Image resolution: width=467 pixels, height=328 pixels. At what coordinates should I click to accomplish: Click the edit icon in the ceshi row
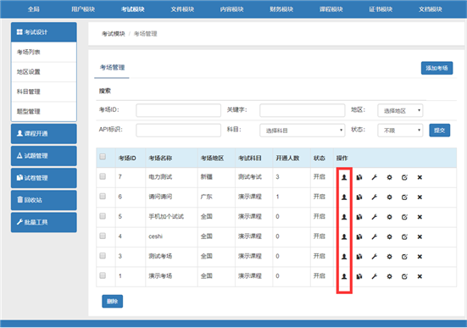tap(404, 236)
